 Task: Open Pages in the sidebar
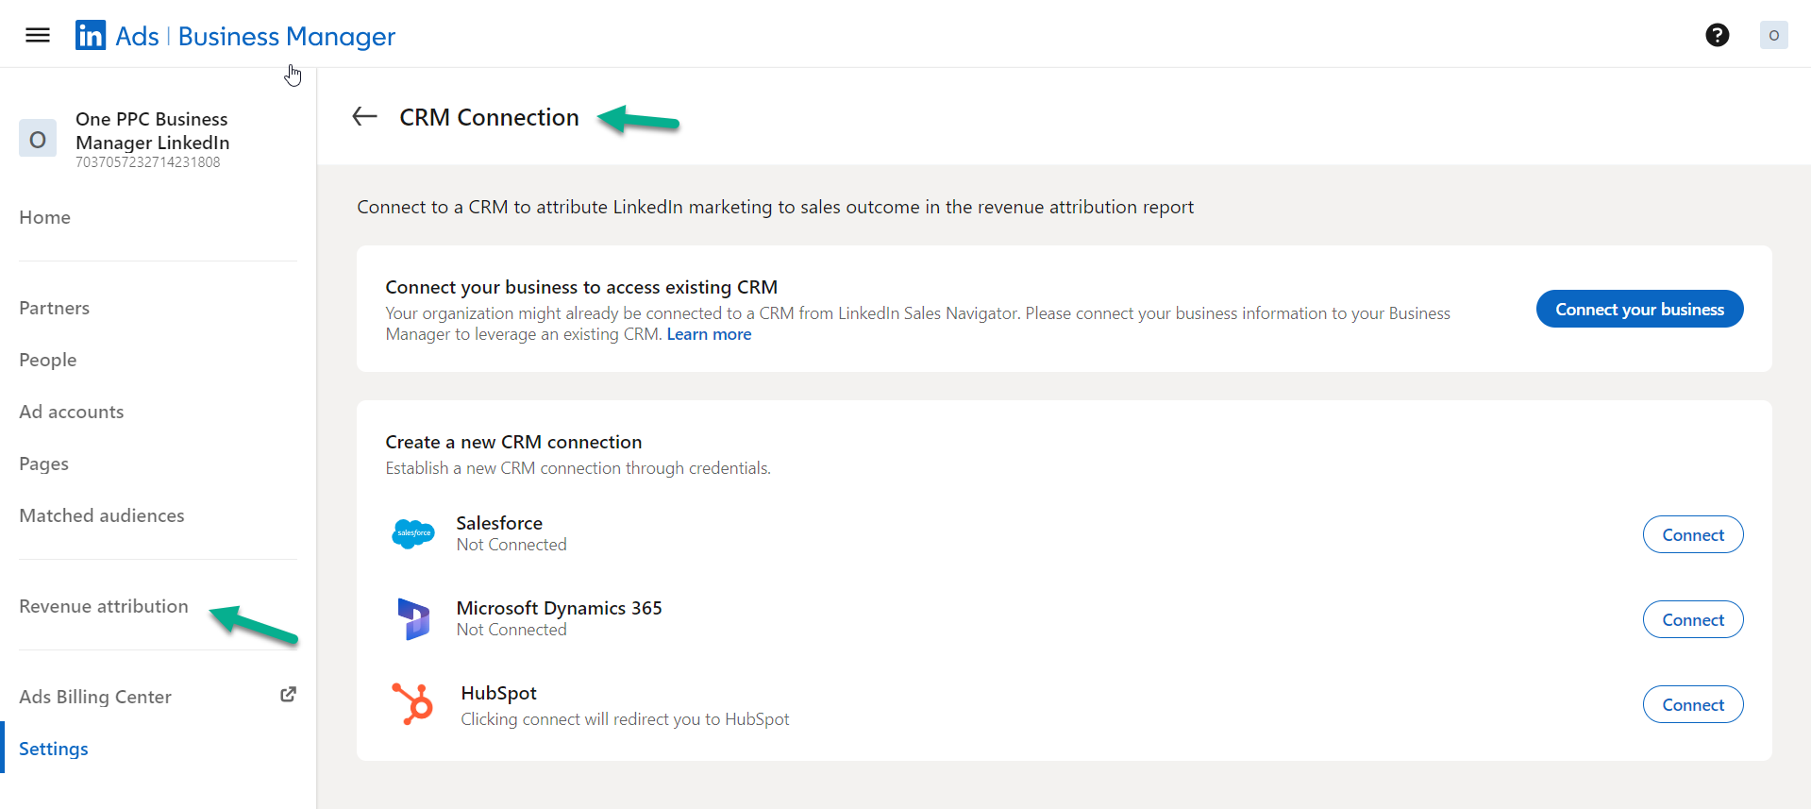(43, 463)
